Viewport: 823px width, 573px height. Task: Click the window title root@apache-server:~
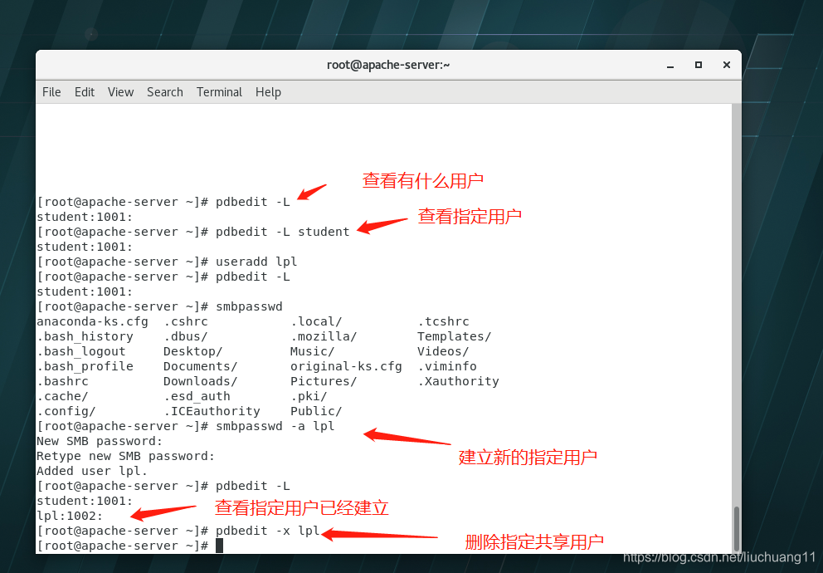(x=388, y=65)
